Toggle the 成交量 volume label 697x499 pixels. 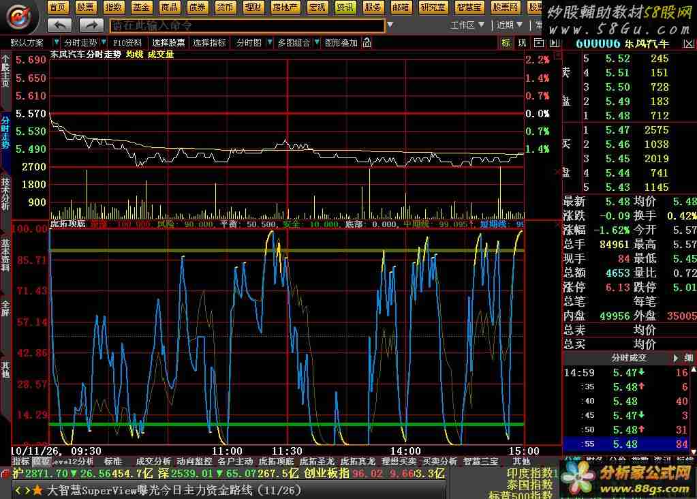tap(161, 55)
